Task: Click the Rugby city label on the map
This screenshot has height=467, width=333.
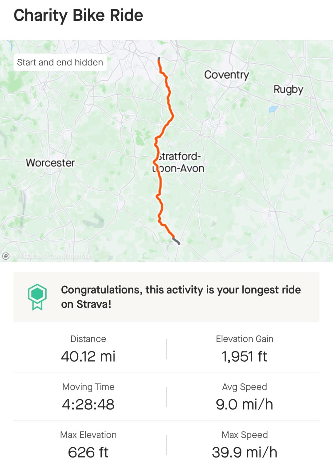Action: [x=288, y=89]
